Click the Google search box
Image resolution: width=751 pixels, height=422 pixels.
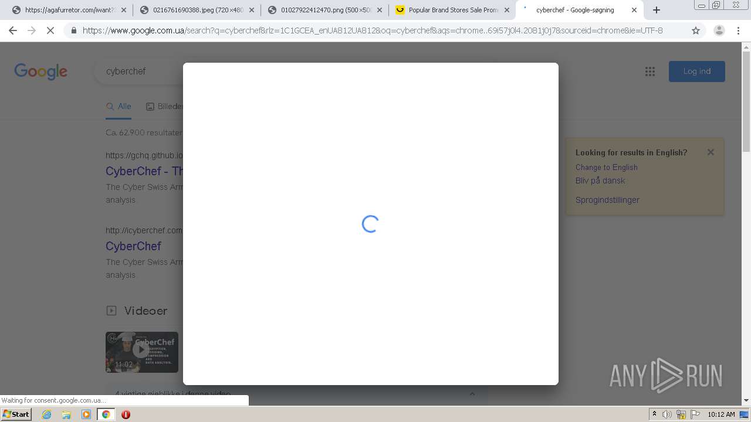pyautogui.click(x=139, y=72)
